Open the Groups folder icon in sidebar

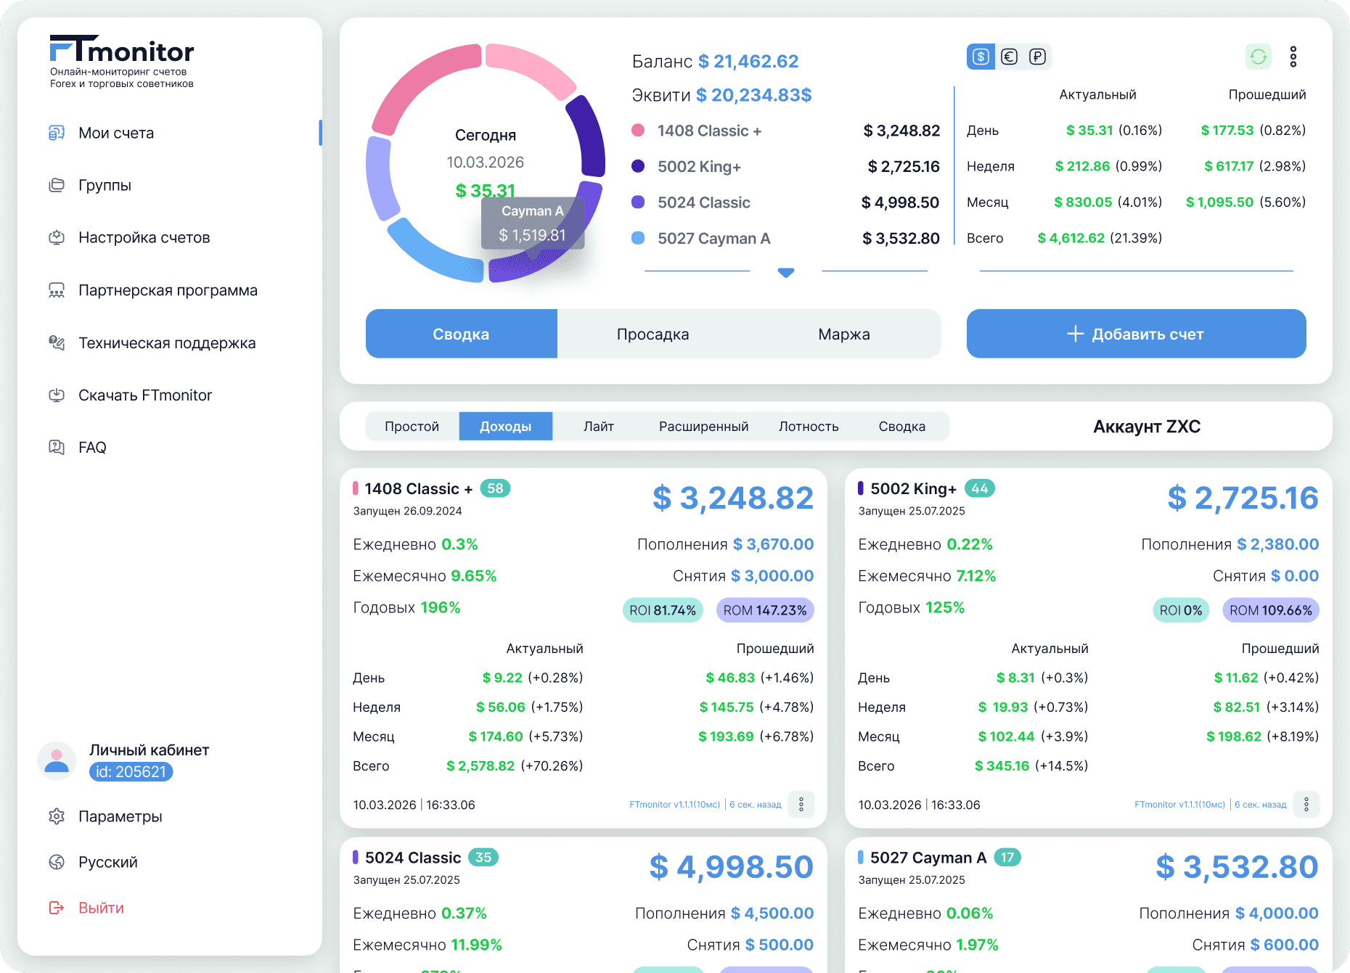(x=57, y=185)
